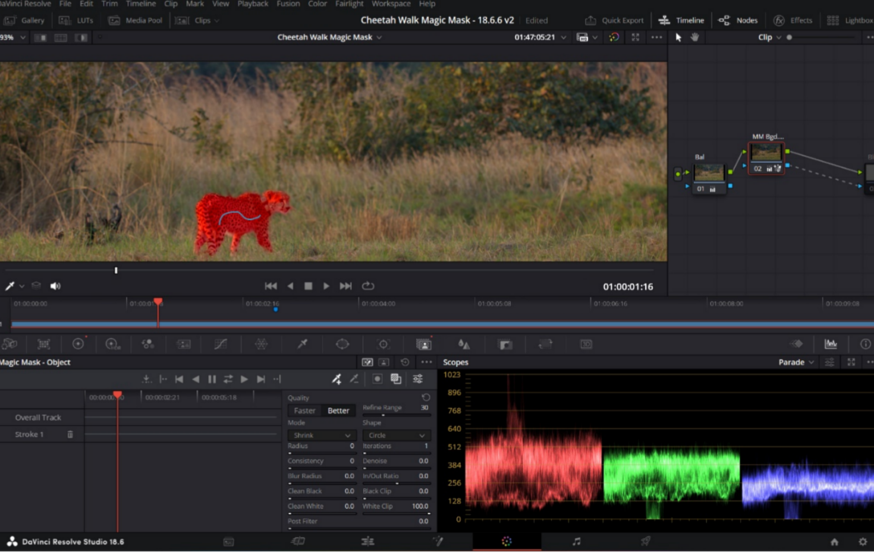This screenshot has height=552, width=874.
Task: Open the 3D stereoscopic palette
Action: tap(586, 344)
